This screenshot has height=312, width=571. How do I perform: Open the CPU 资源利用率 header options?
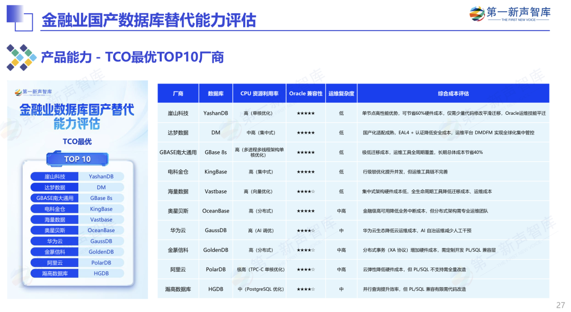click(260, 93)
